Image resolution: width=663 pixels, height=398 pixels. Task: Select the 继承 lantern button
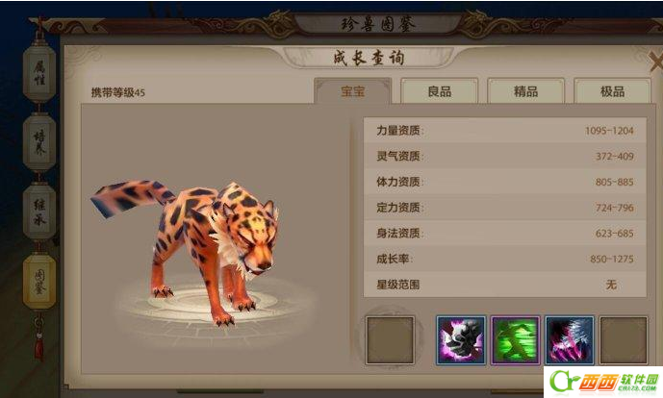[x=39, y=212]
